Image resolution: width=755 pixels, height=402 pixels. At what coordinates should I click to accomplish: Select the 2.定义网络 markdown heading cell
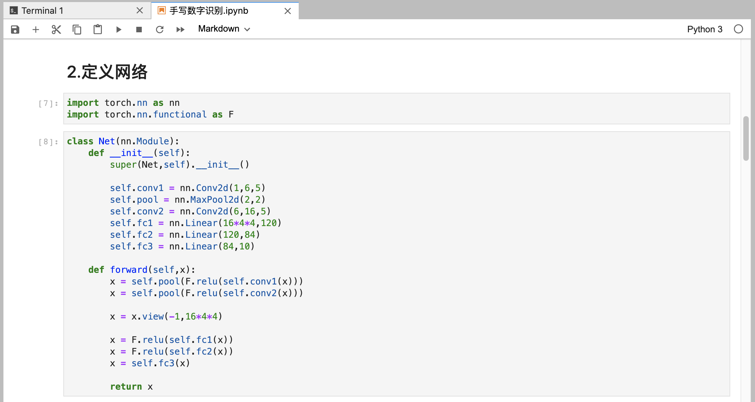(x=107, y=72)
